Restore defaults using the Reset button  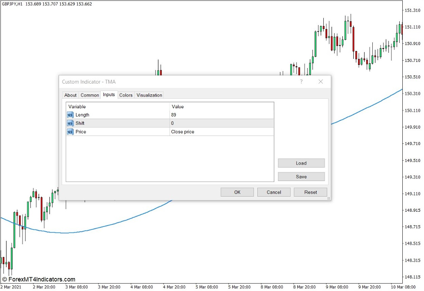(310, 192)
